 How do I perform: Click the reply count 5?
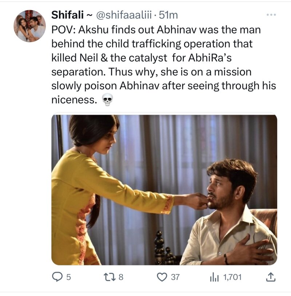tap(69, 277)
